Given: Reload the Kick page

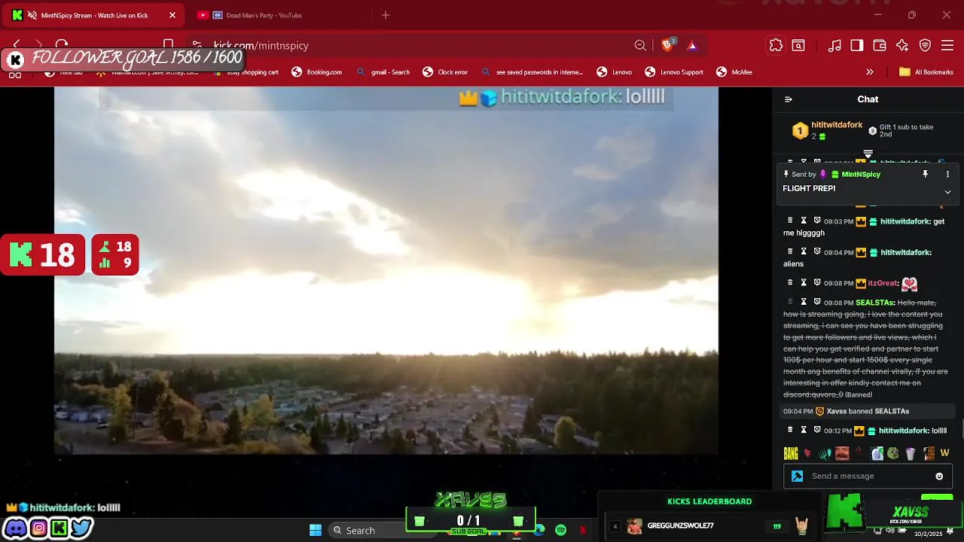Looking at the screenshot, I should point(62,45).
